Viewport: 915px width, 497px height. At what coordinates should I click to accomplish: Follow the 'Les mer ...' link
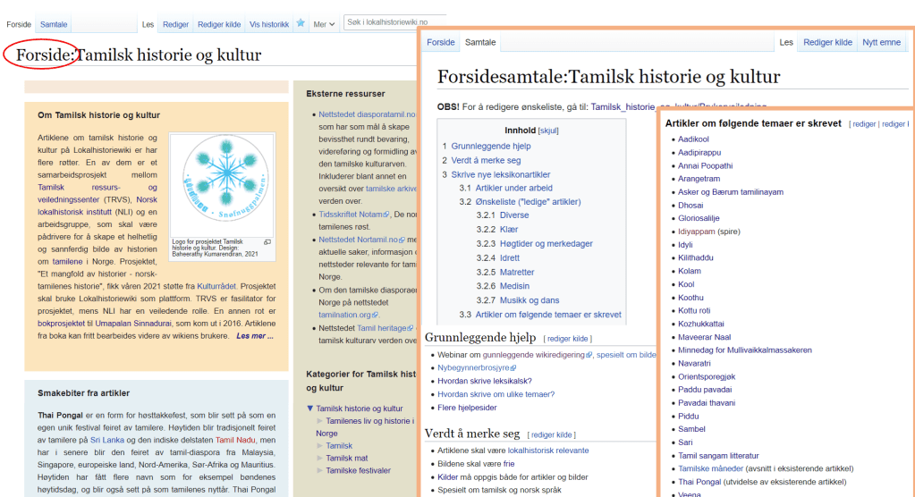pos(255,336)
